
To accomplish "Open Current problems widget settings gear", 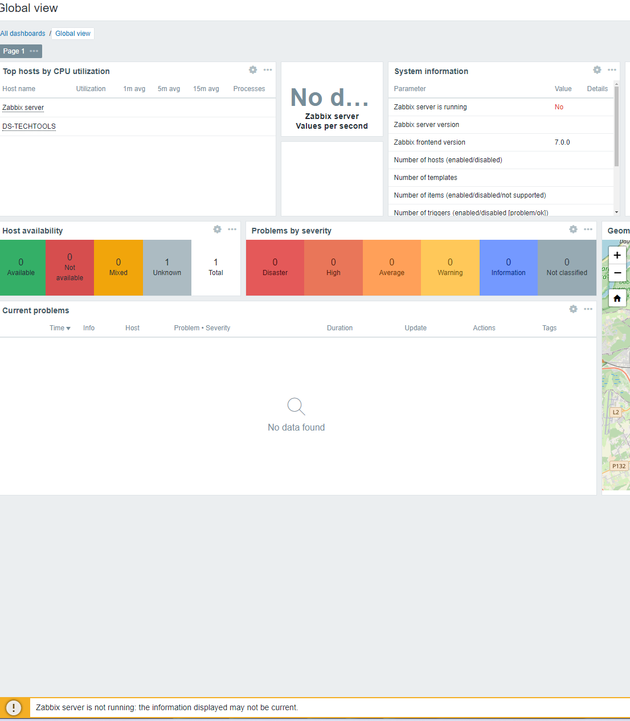I will [573, 309].
